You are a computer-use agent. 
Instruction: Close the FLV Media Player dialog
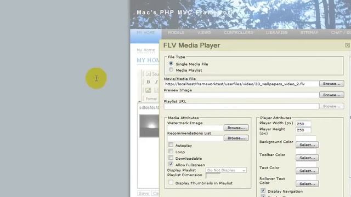click(x=347, y=45)
